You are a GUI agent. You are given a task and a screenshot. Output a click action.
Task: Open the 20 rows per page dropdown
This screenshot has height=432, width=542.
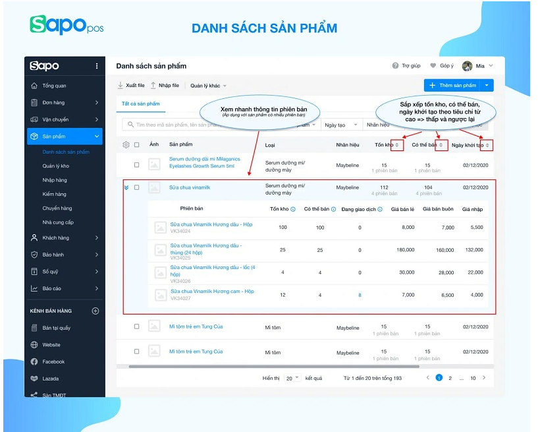[292, 378]
